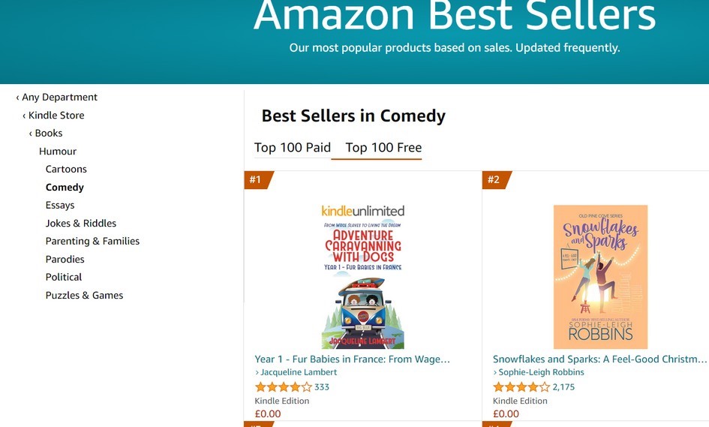The width and height of the screenshot is (709, 427).
Task: Open the Snowflakes and Sparks book cover
Action: click(600, 276)
